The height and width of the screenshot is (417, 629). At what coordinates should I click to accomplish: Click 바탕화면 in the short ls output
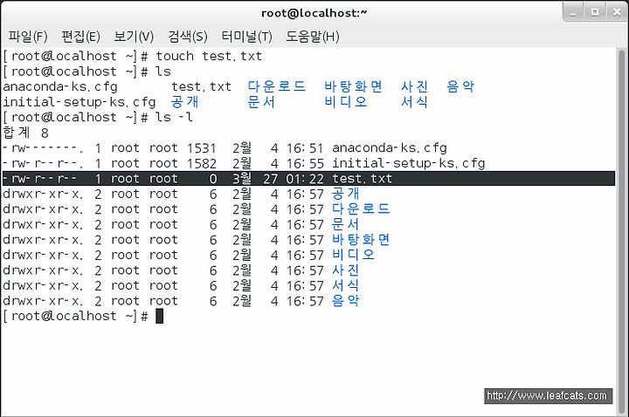pos(353,86)
